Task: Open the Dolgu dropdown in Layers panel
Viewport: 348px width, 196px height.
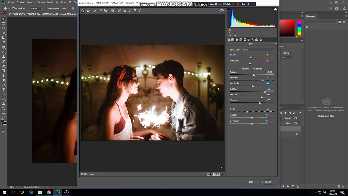Action: (x=300, y=123)
